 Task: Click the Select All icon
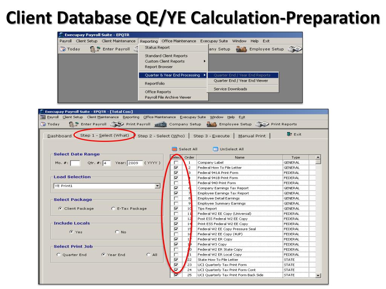175,149
